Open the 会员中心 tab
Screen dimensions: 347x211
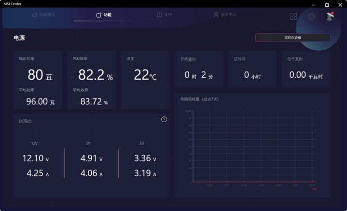(x=228, y=15)
